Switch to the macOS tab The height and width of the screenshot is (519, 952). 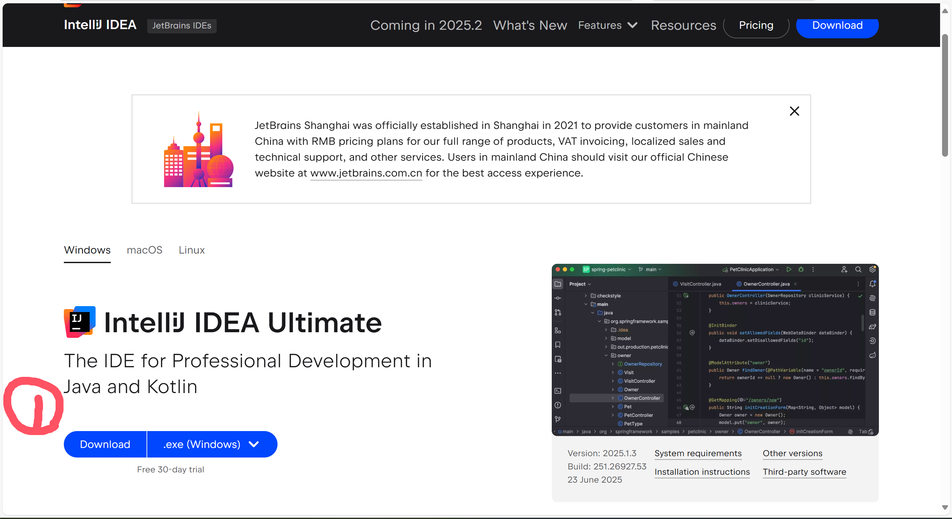145,250
